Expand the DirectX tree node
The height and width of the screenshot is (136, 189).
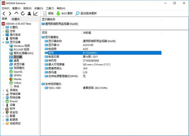3,101
